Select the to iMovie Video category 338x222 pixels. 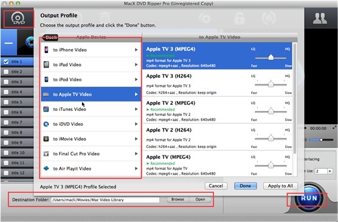coord(91,139)
